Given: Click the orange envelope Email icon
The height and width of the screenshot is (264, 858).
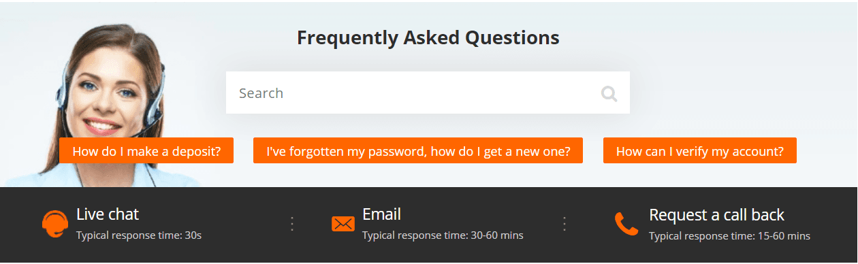Looking at the screenshot, I should [343, 223].
